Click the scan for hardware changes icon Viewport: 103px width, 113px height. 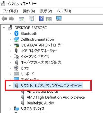(x=59, y=19)
